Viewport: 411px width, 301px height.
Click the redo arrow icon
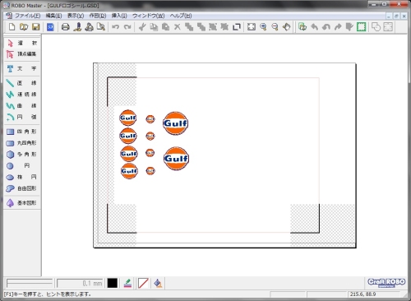tap(127, 27)
